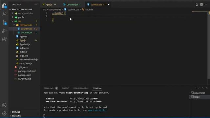This screenshot has width=210, height=118.
Task: Click the components breadcrumb segment
Action: pos(55,10)
